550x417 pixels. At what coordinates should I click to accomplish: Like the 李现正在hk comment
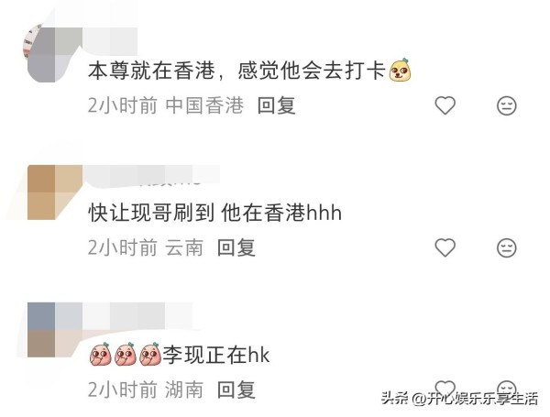(x=445, y=389)
